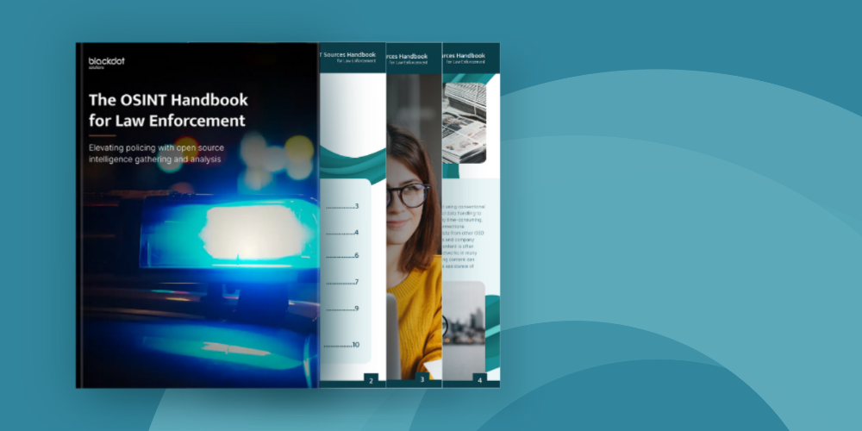Click the contents entry for page 3
The width and height of the screenshot is (862, 431).
point(342,207)
